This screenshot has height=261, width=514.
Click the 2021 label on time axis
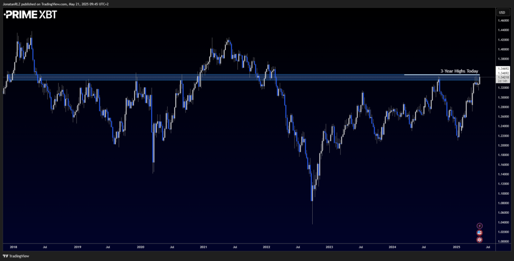tap(203, 246)
